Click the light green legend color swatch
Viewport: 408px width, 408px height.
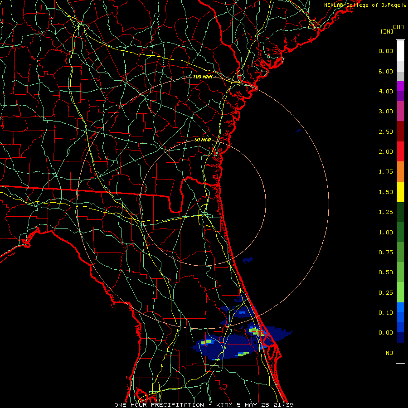pyautogui.click(x=400, y=292)
